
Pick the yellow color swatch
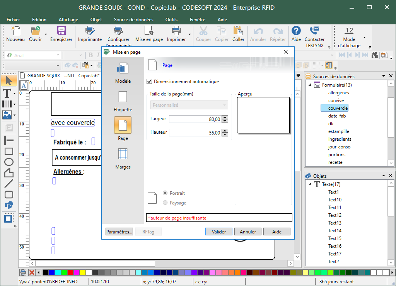coord(83,272)
